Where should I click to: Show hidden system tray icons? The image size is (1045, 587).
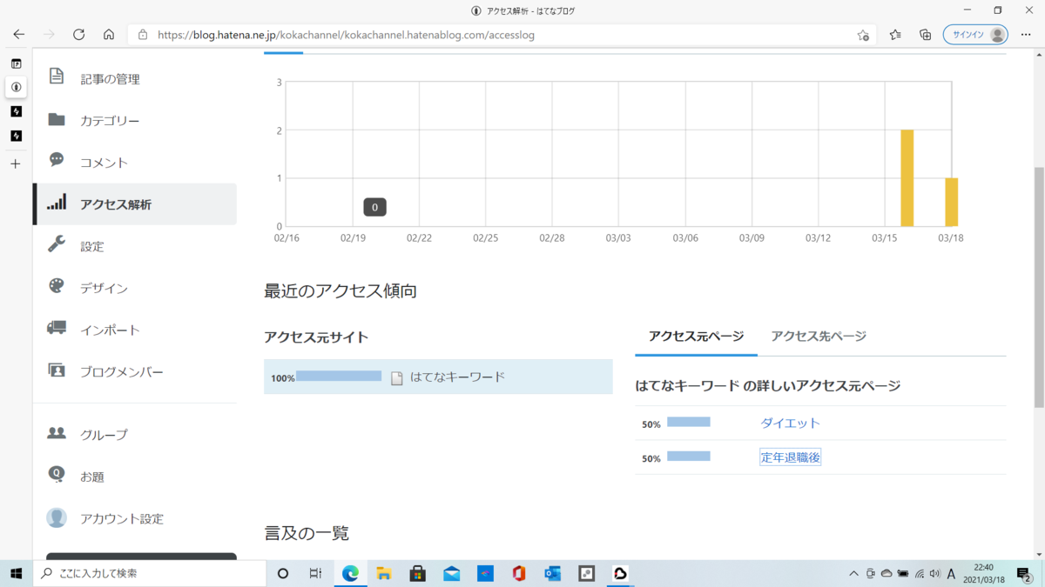tap(853, 574)
